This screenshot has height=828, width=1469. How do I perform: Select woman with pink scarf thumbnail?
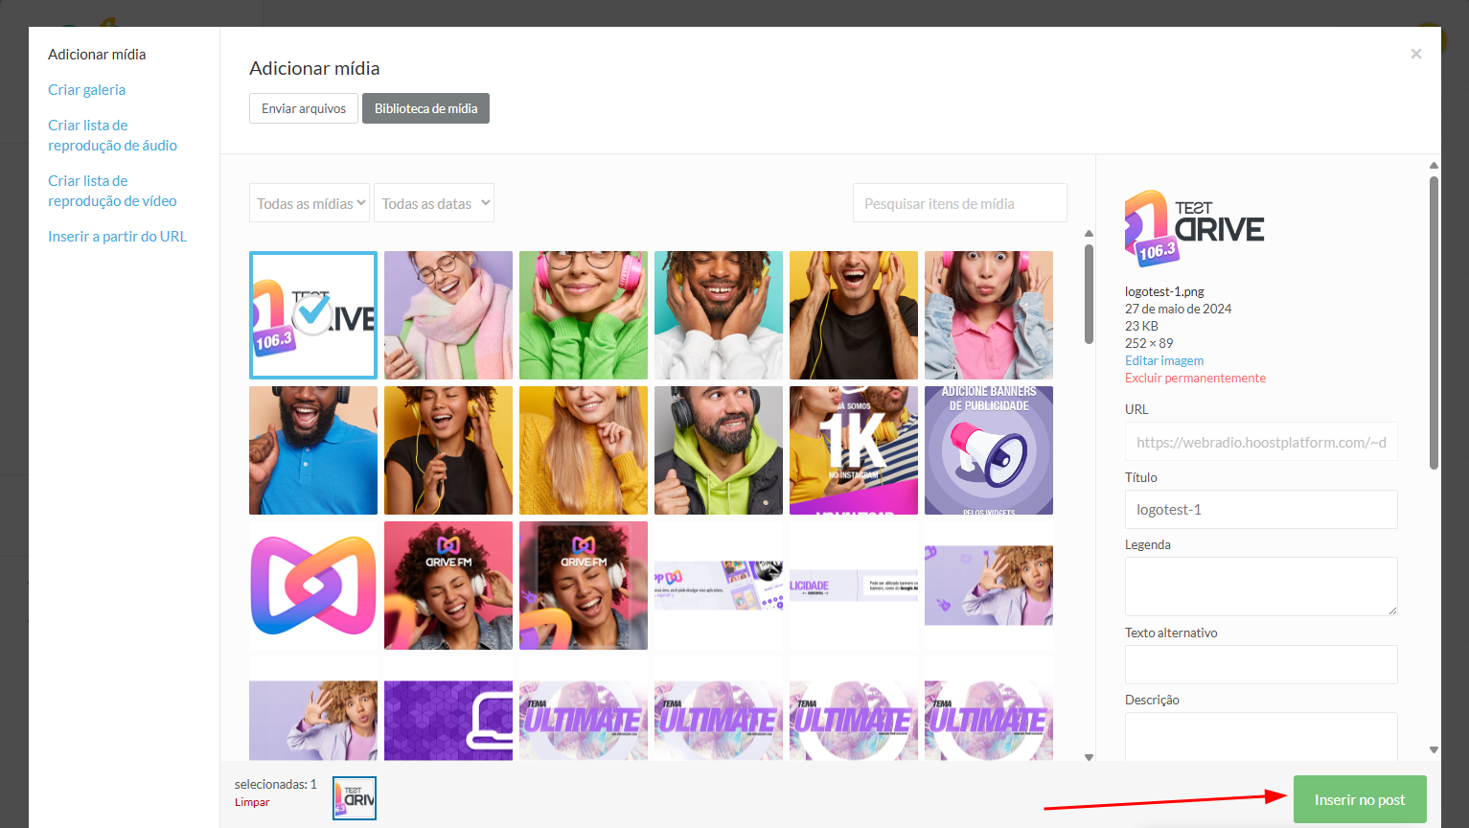[448, 315]
